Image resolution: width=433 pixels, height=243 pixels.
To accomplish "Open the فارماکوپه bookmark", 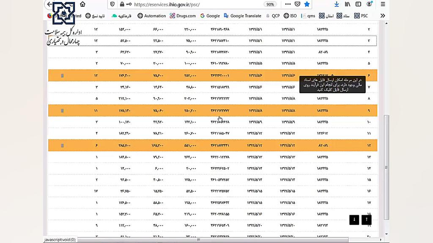I will 121,16.
